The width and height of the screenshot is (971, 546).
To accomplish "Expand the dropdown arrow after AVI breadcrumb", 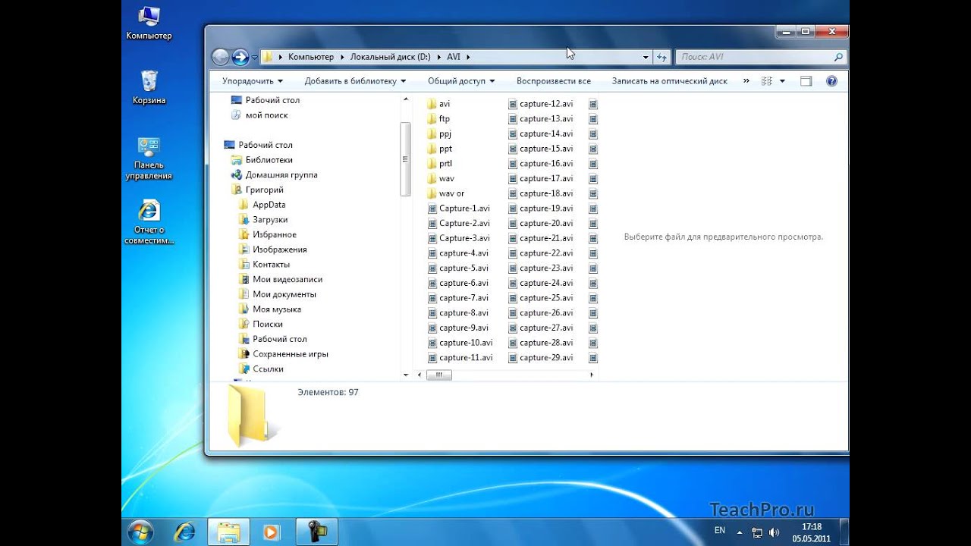I will point(470,57).
